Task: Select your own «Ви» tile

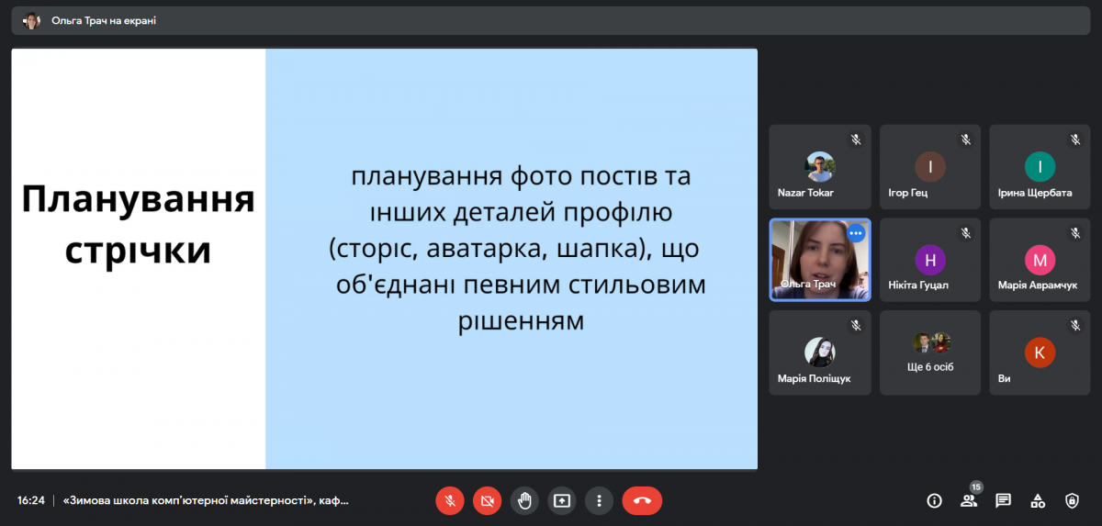Action: 1040,353
